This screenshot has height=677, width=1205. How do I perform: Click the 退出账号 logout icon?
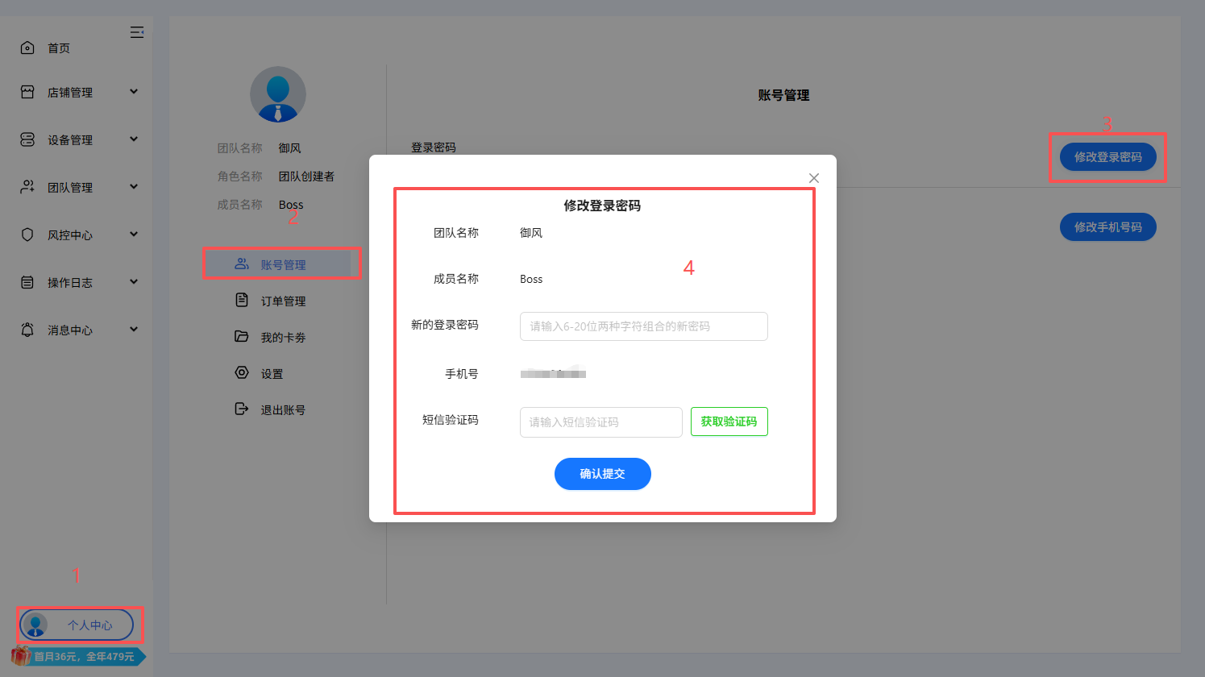click(x=241, y=409)
